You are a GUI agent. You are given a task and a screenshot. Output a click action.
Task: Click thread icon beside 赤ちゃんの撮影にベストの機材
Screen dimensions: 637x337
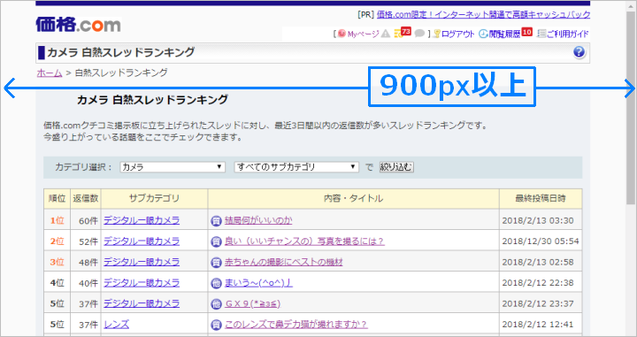tap(216, 263)
